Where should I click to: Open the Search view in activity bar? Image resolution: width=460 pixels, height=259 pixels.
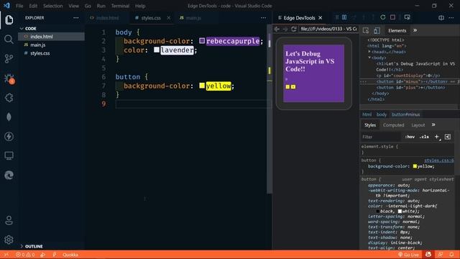click(9, 39)
